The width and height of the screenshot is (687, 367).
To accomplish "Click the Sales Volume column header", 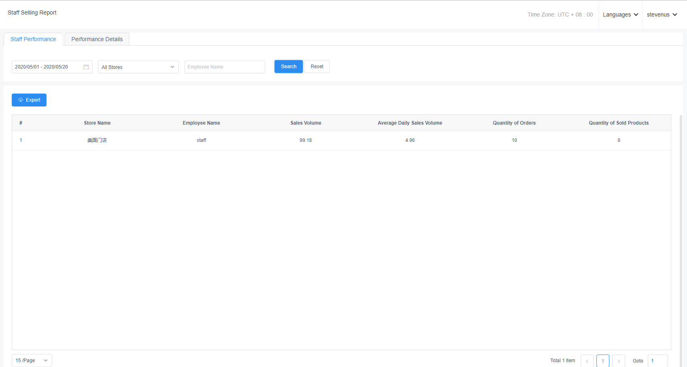I will click(x=306, y=123).
